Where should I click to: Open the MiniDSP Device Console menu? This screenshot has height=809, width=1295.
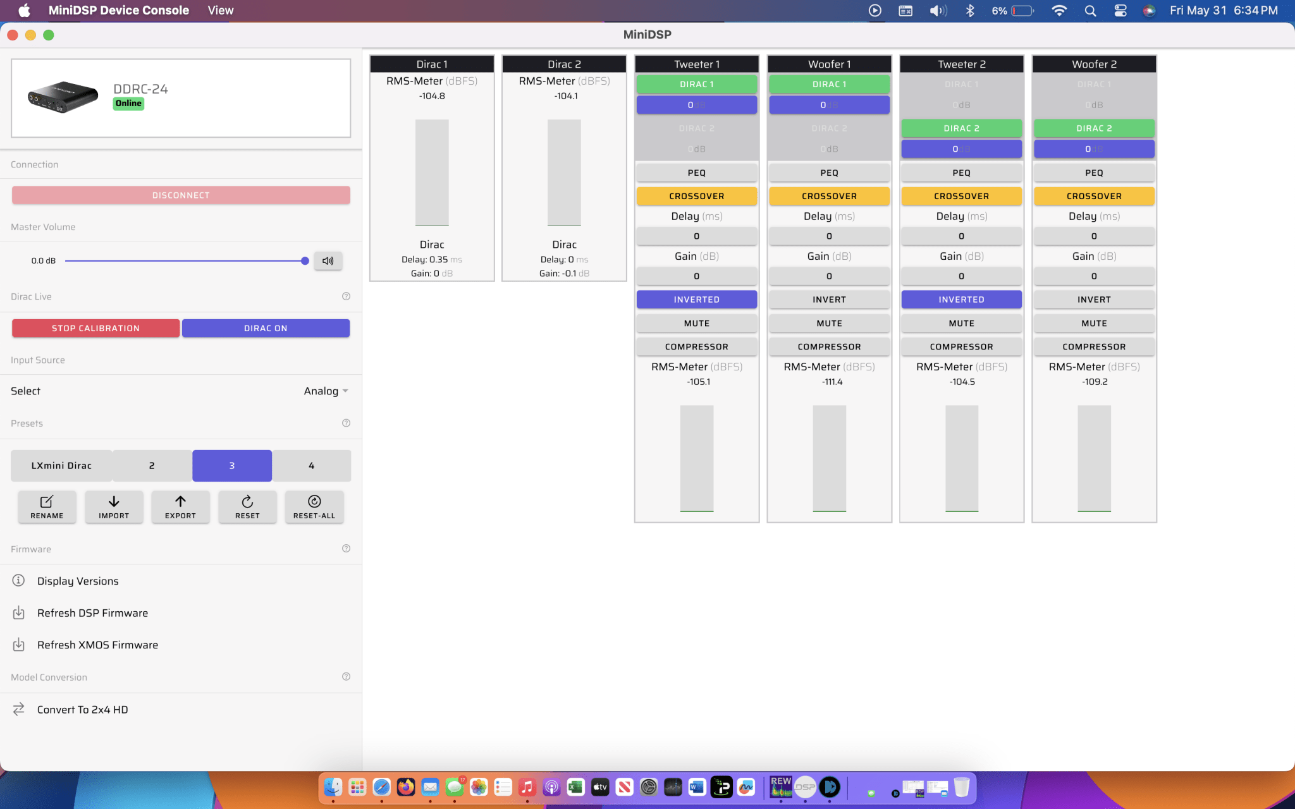point(119,10)
